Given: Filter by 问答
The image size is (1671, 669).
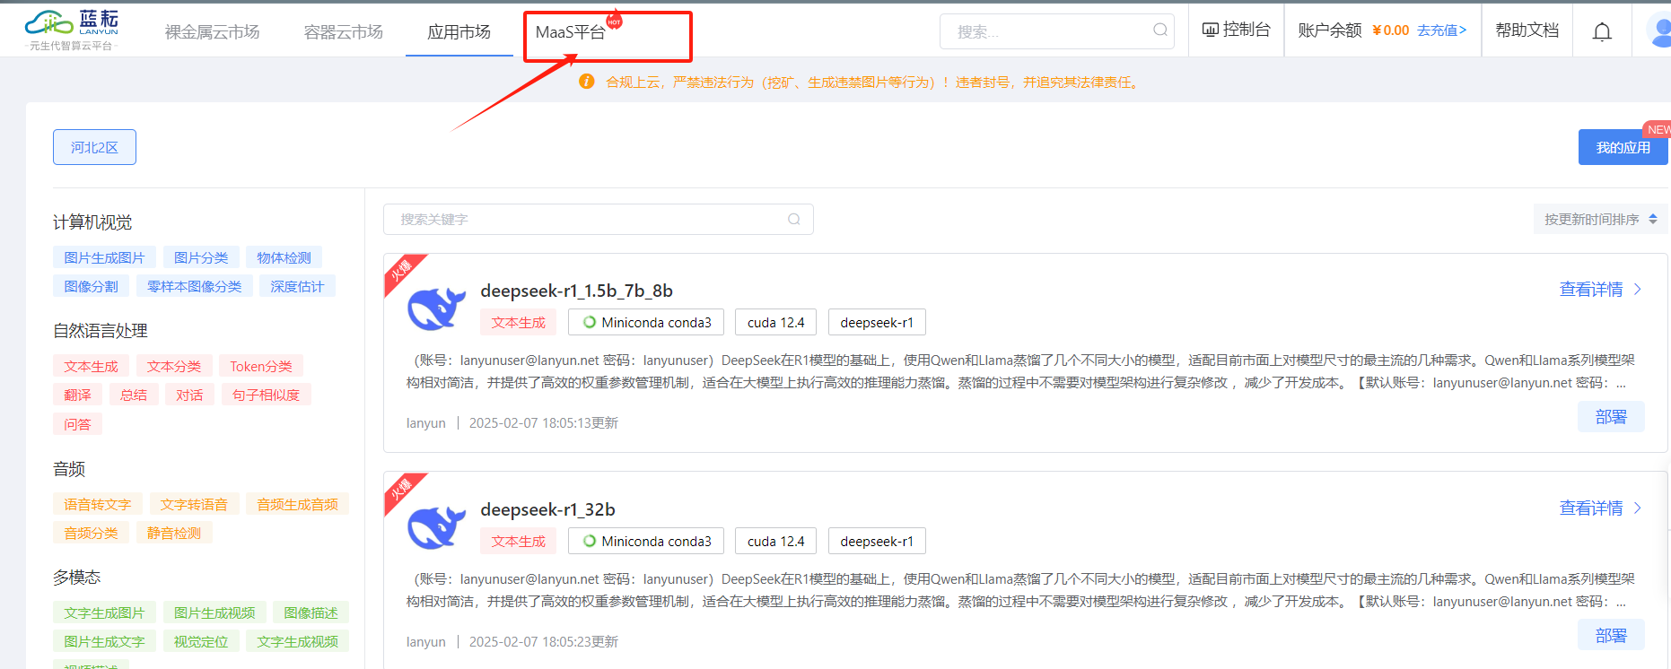Looking at the screenshot, I should click(77, 423).
